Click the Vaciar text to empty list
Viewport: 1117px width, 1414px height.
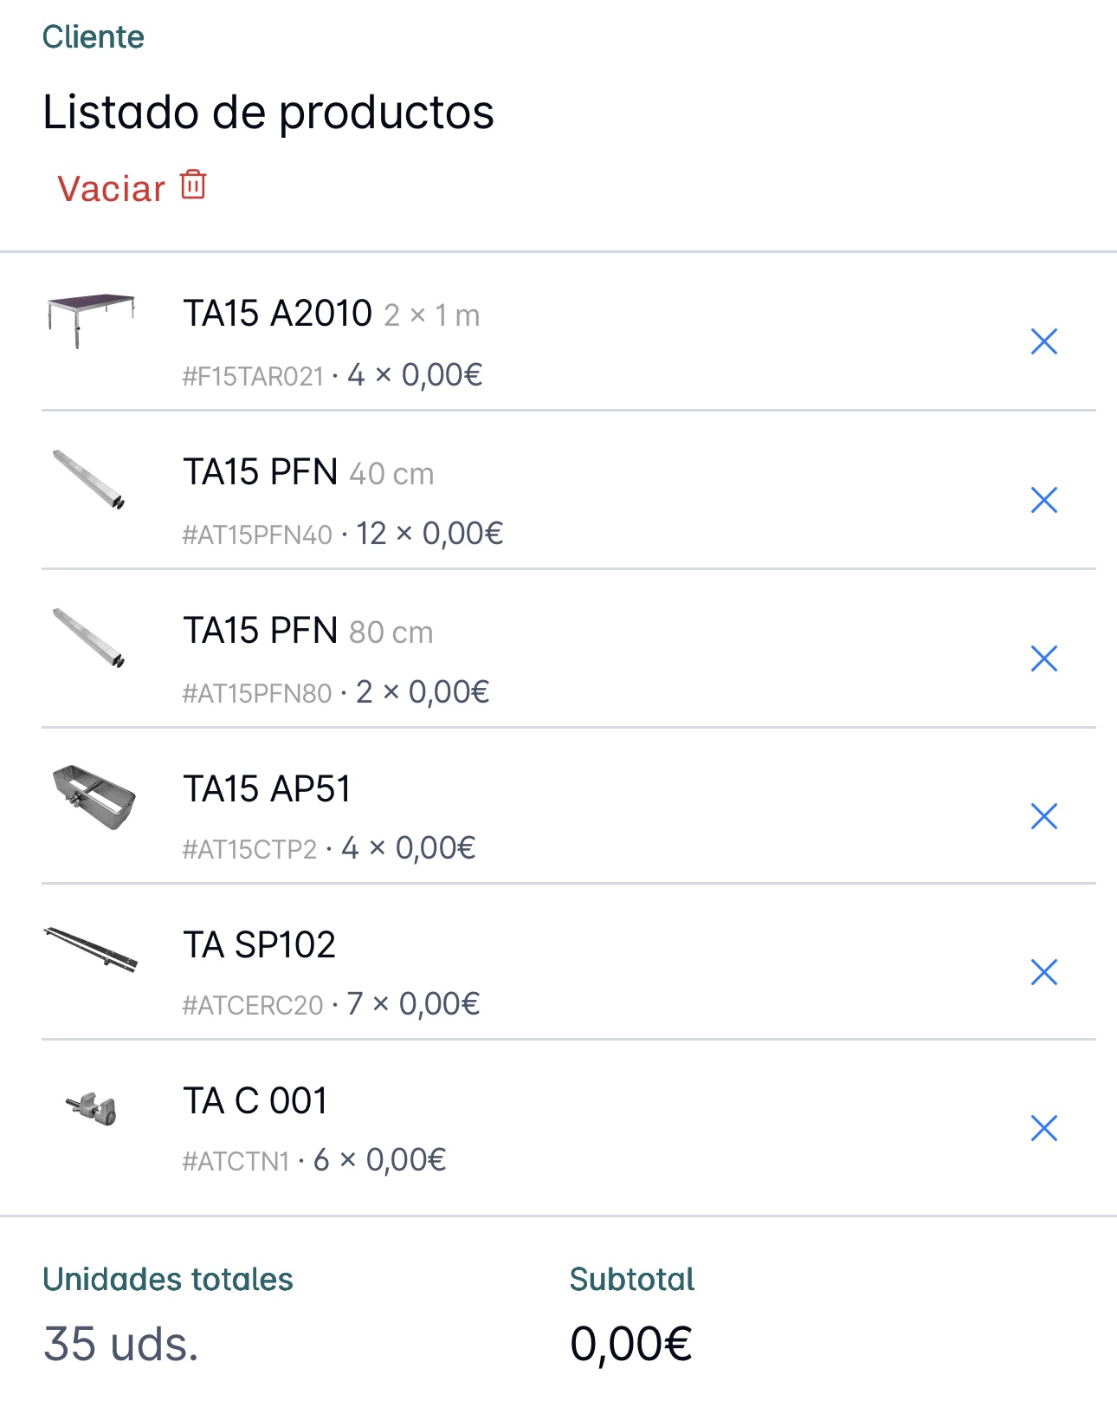[x=111, y=189]
